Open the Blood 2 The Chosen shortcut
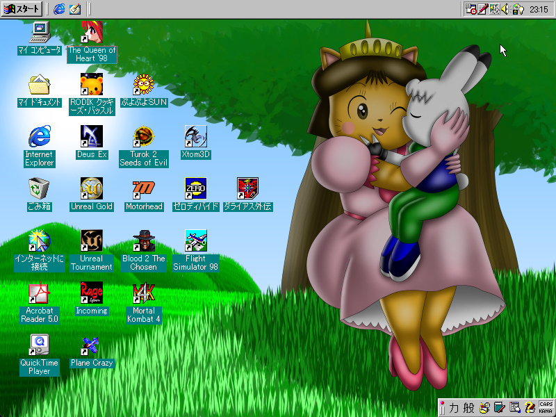Screen dimensions: 556x417 (x=143, y=240)
